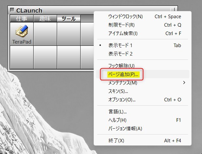Image resolution: width=202 pixels, height=154 pixels.
Task: Expand the メンテナンス(M) submenu
Action: 143,83
